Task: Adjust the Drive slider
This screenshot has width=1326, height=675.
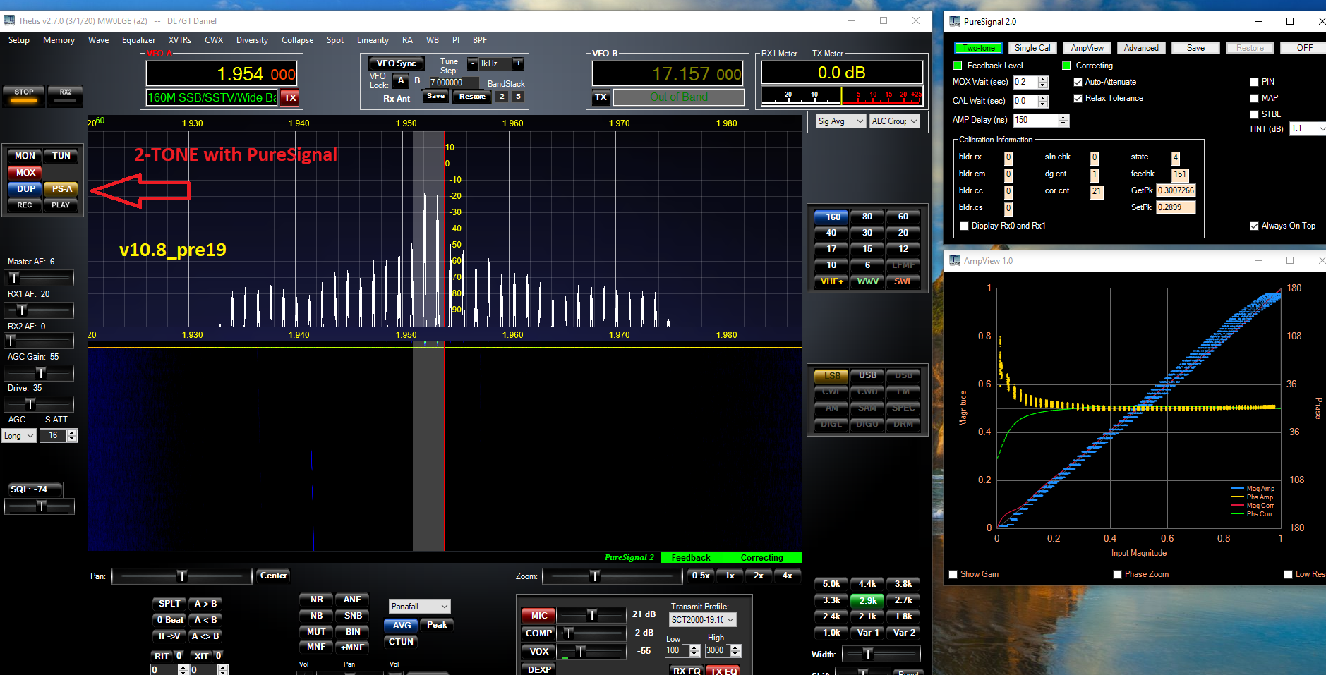Action: [x=39, y=404]
